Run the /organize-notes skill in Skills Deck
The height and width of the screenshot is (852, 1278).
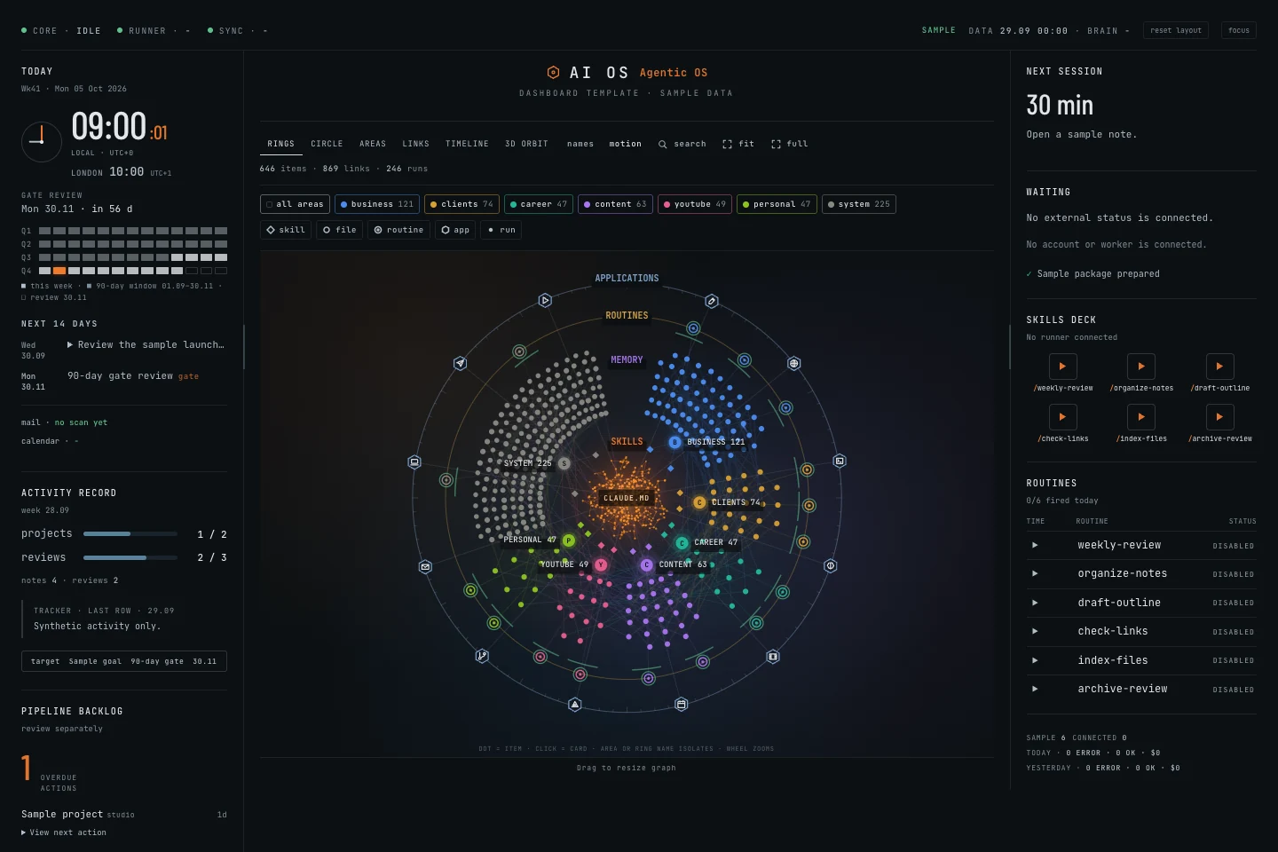[1141, 367]
